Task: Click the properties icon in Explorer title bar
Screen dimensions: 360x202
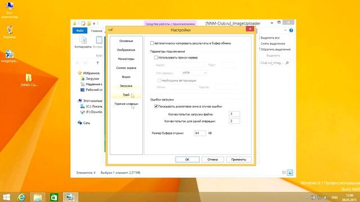Action: 83,23
